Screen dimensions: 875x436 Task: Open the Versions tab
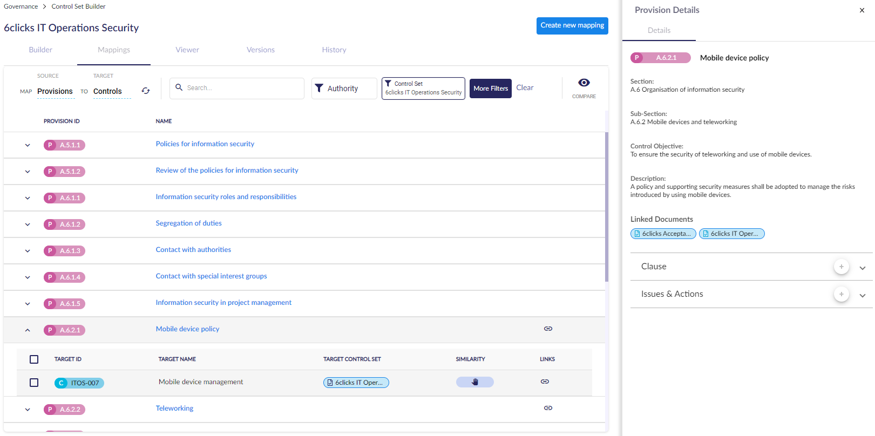point(260,50)
